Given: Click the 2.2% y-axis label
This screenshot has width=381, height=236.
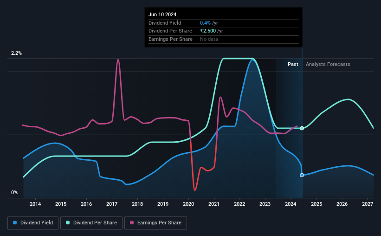Looking at the screenshot, I should [16, 53].
